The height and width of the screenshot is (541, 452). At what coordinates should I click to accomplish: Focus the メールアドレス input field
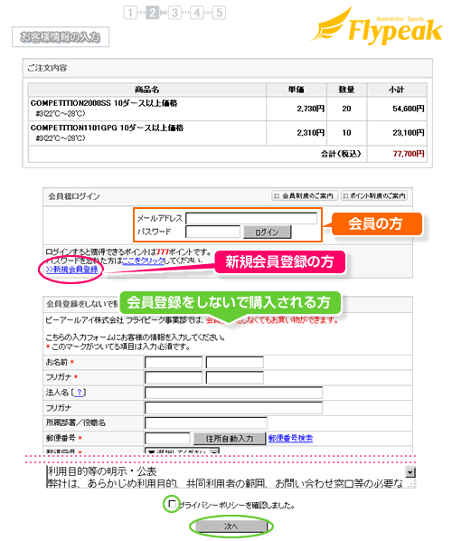tap(251, 218)
